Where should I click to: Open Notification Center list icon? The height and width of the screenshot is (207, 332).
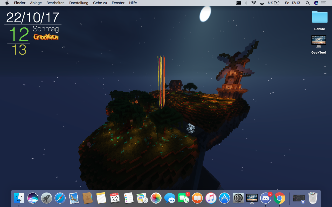pyautogui.click(x=323, y=3)
